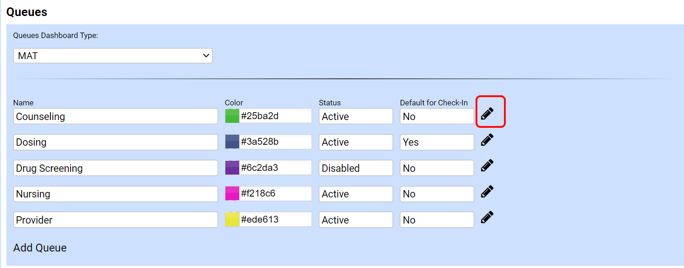Viewport: 684px width, 268px height.
Task: Click the purple swatch for Drug Screening
Action: click(232, 168)
